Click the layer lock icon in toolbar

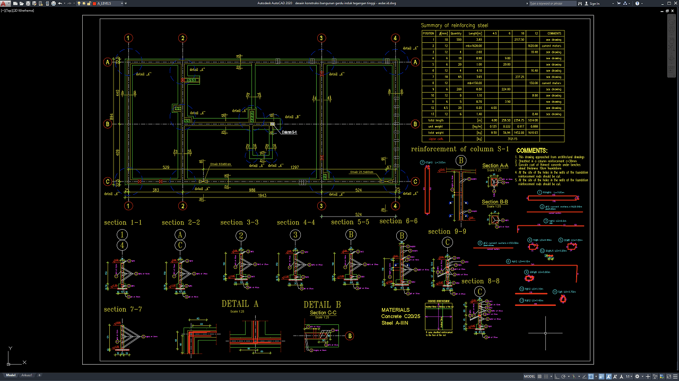pos(89,3)
